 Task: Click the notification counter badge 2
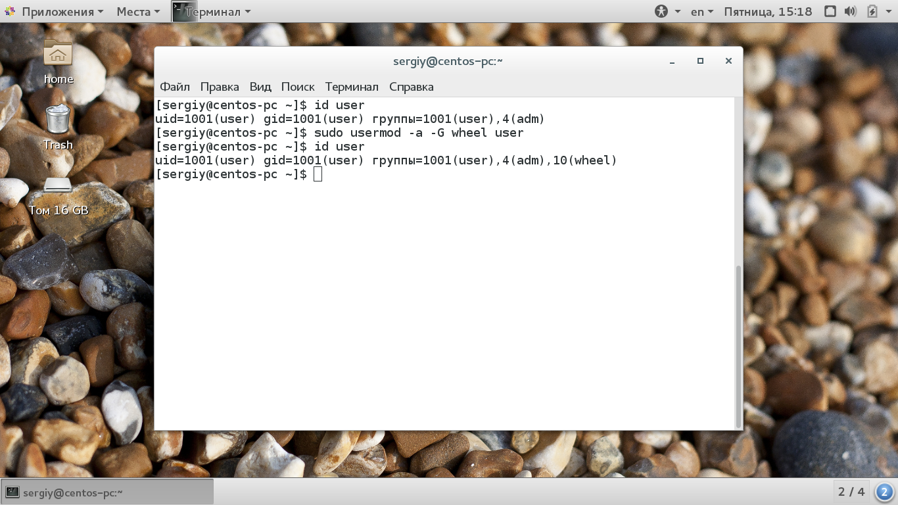884,491
